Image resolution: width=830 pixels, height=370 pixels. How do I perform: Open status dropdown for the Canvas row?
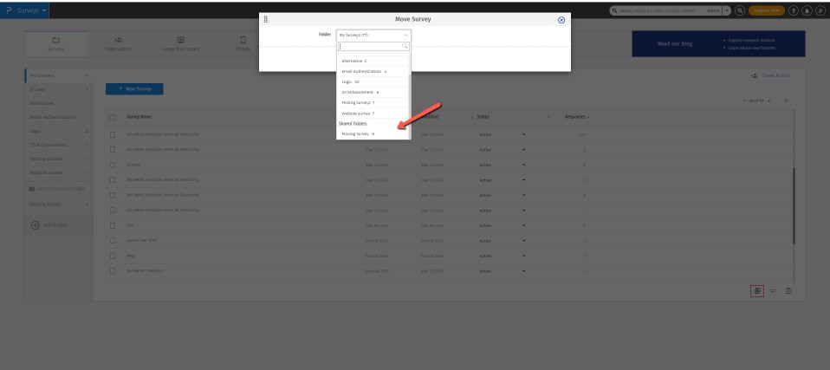[x=523, y=166]
